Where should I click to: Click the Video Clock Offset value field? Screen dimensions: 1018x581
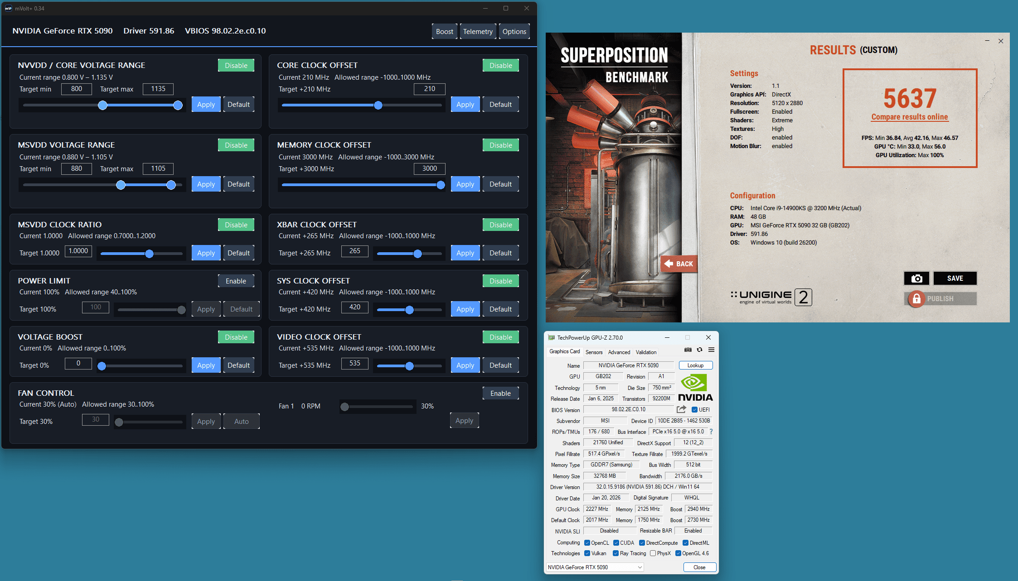(x=354, y=363)
